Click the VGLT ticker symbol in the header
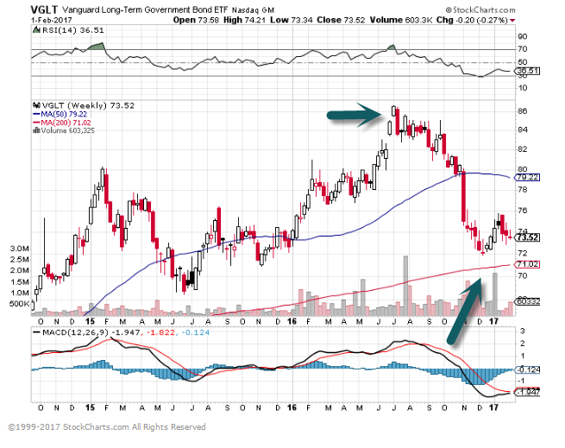The width and height of the screenshot is (565, 448). [x=45, y=9]
